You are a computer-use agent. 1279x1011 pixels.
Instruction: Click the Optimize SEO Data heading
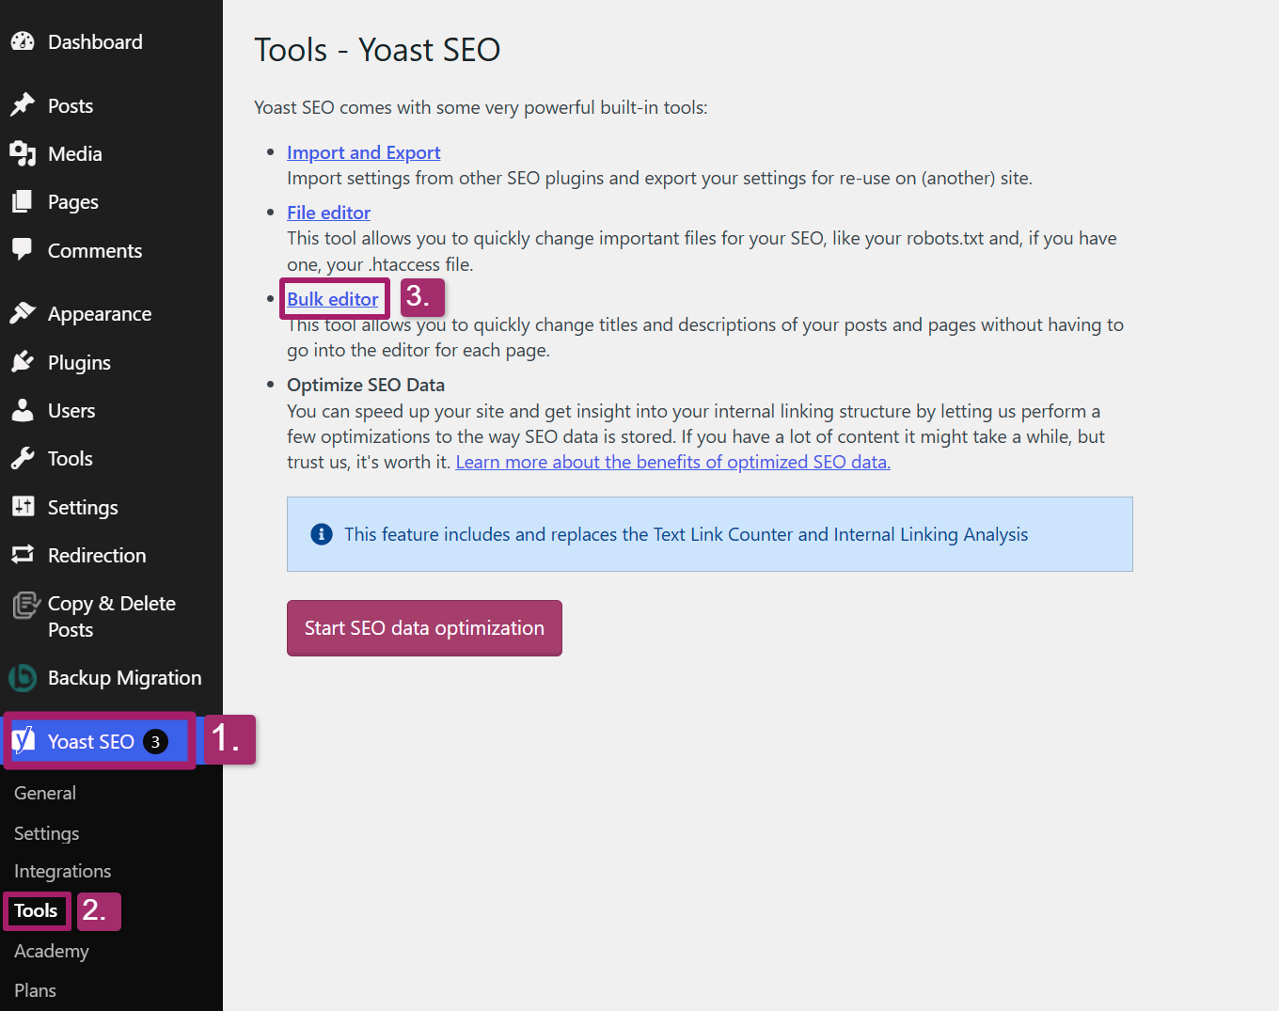[366, 385]
